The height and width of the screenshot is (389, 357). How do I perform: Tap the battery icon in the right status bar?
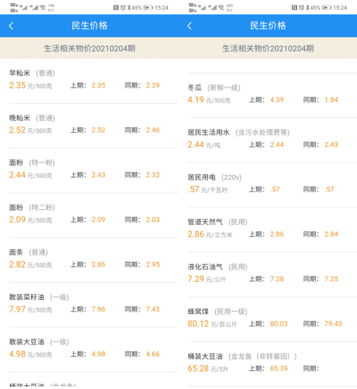pos(327,8)
